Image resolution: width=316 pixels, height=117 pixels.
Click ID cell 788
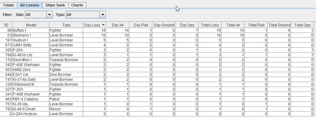pos(6,55)
